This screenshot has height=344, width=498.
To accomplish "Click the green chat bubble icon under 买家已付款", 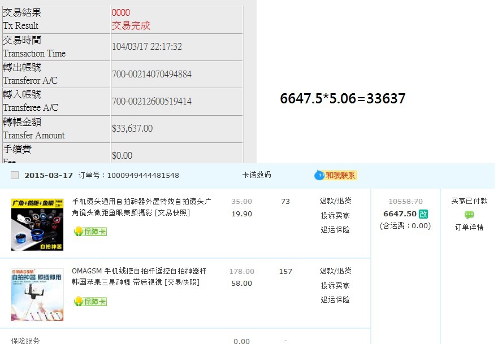I will [x=469, y=215].
